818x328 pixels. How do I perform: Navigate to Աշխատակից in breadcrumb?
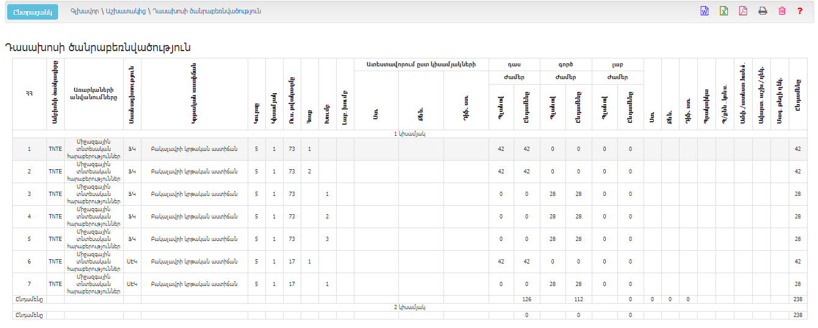[126, 12]
